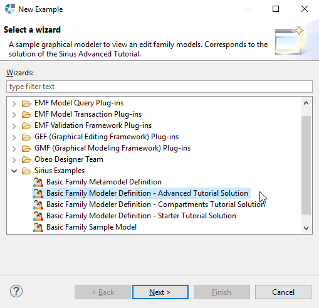This screenshot has height=308, width=319.
Task: Select the Sirius Examples category label
Action: [60, 171]
